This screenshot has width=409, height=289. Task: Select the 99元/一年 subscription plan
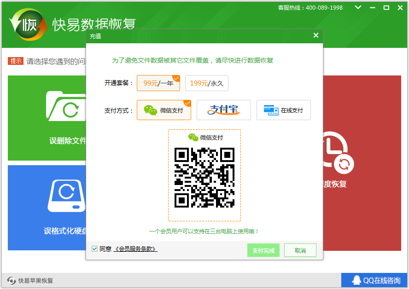tap(158, 83)
